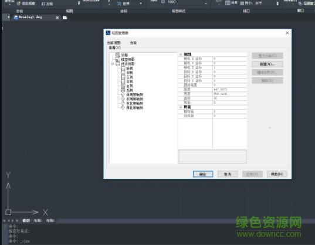Select 西北等轴测 isometric view icon

123,108
